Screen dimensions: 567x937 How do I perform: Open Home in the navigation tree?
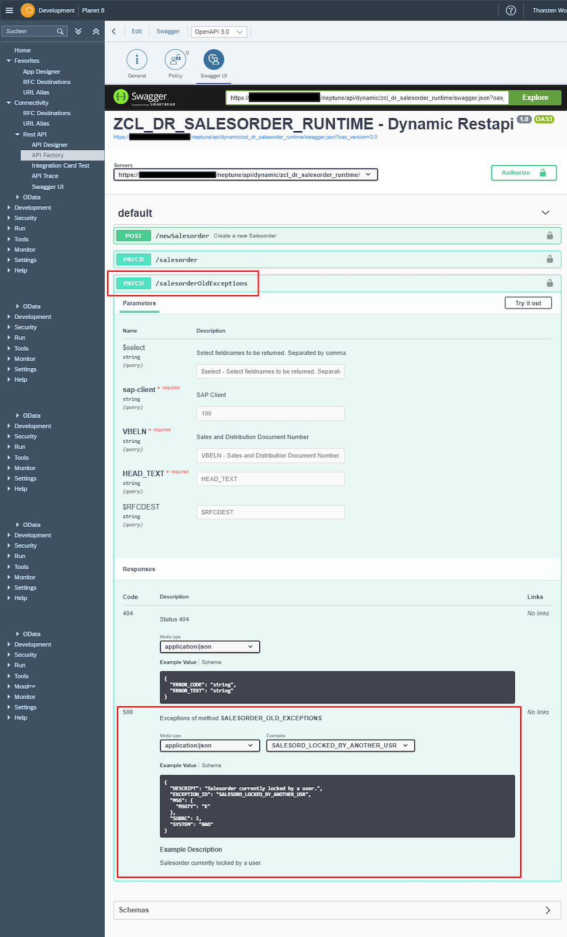coord(22,50)
